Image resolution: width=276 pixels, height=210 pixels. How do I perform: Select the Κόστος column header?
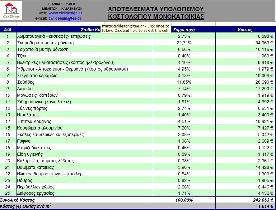245,30
